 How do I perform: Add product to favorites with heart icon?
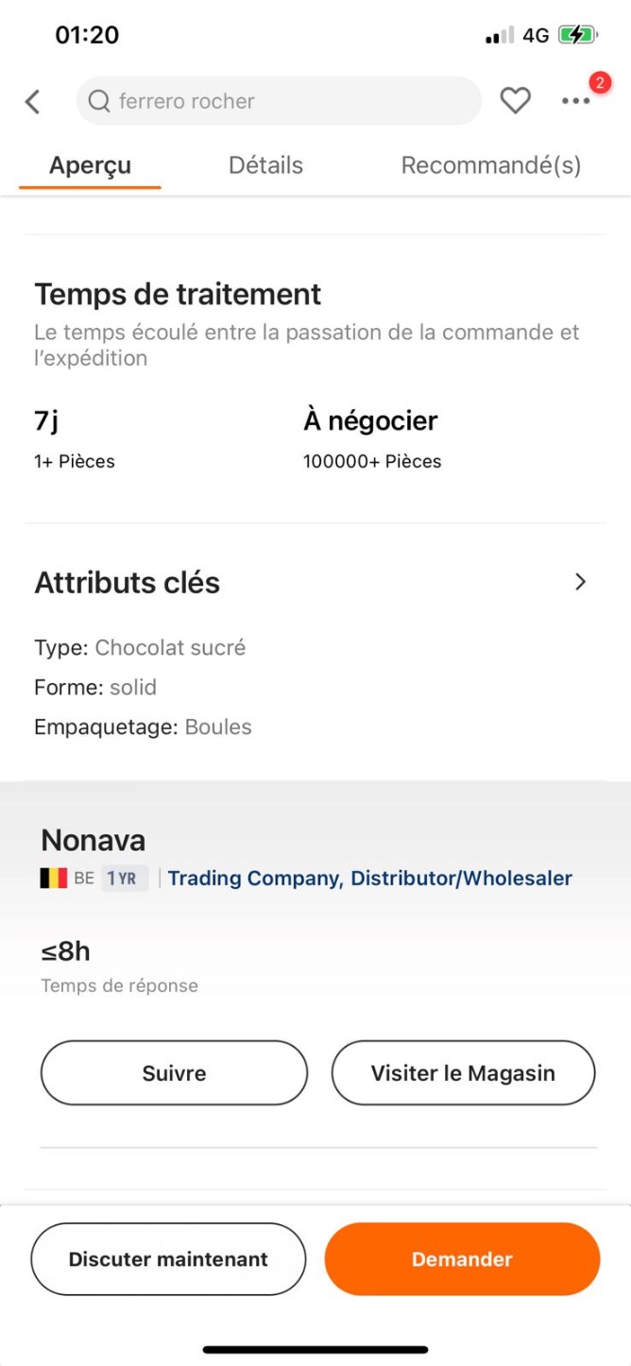[515, 101]
